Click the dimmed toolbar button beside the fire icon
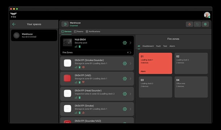 pyautogui.click(x=197, y=24)
